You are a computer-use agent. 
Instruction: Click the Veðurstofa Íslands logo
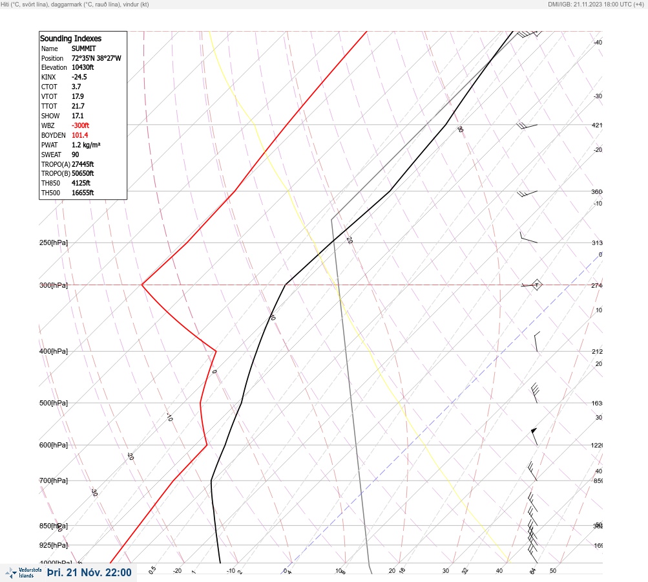point(23,573)
